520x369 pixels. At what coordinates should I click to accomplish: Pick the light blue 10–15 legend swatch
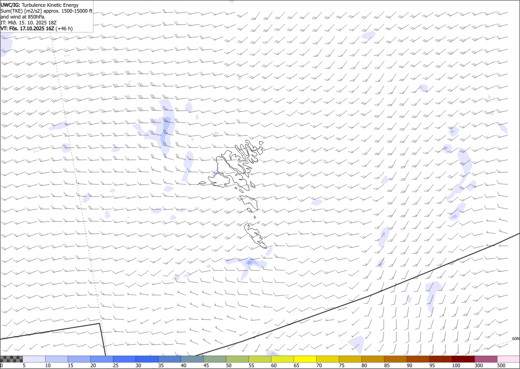[x=57, y=359]
